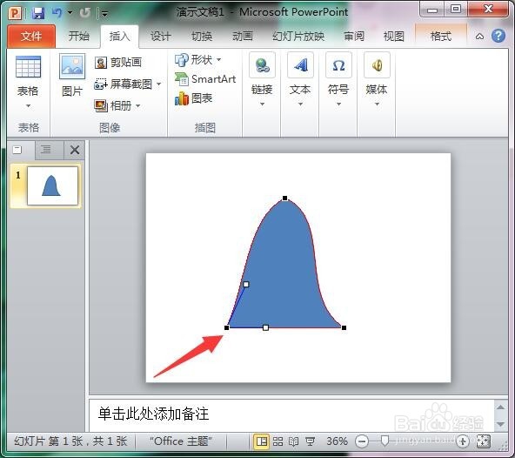Switch to the 设计 ribbon tab

[x=160, y=37]
